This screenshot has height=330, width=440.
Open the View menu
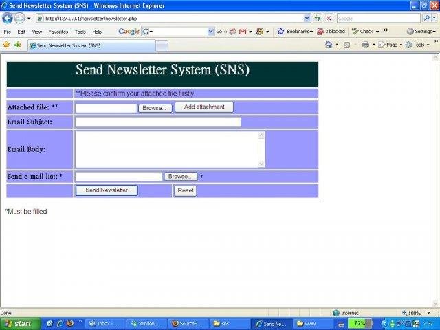pyautogui.click(x=36, y=32)
